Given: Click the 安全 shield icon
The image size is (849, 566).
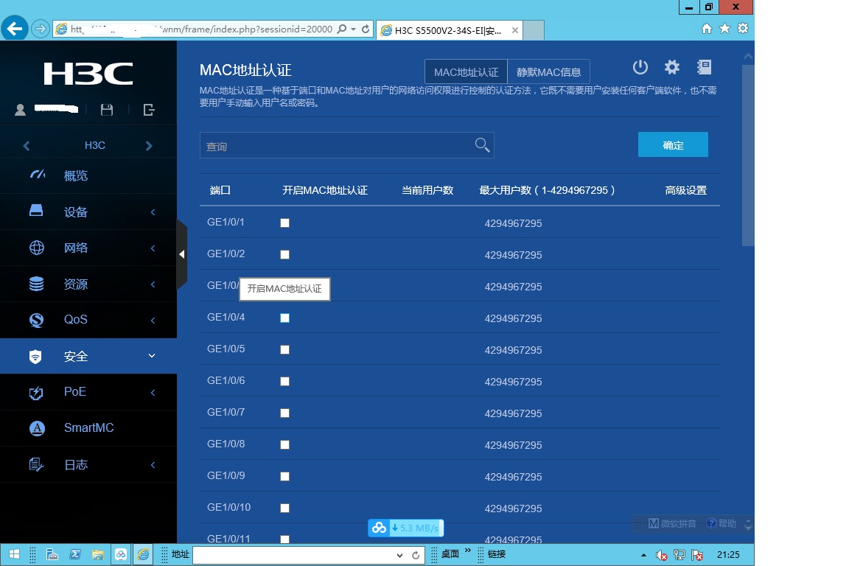Looking at the screenshot, I should point(35,356).
